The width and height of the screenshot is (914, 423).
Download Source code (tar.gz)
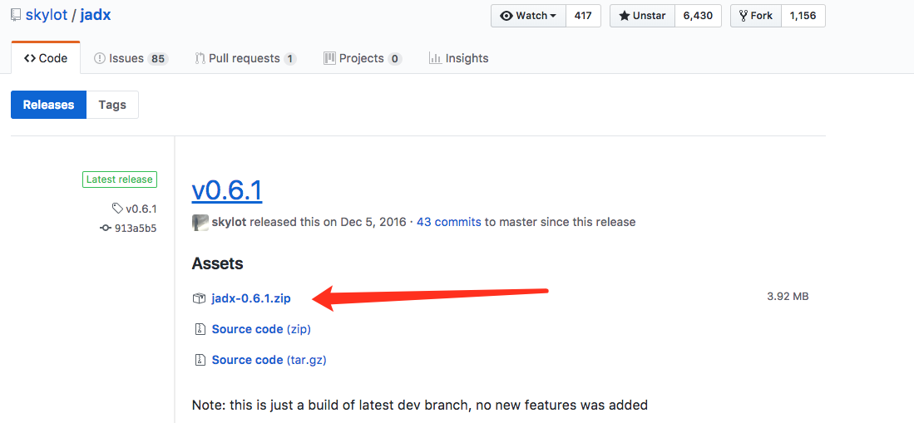[269, 360]
